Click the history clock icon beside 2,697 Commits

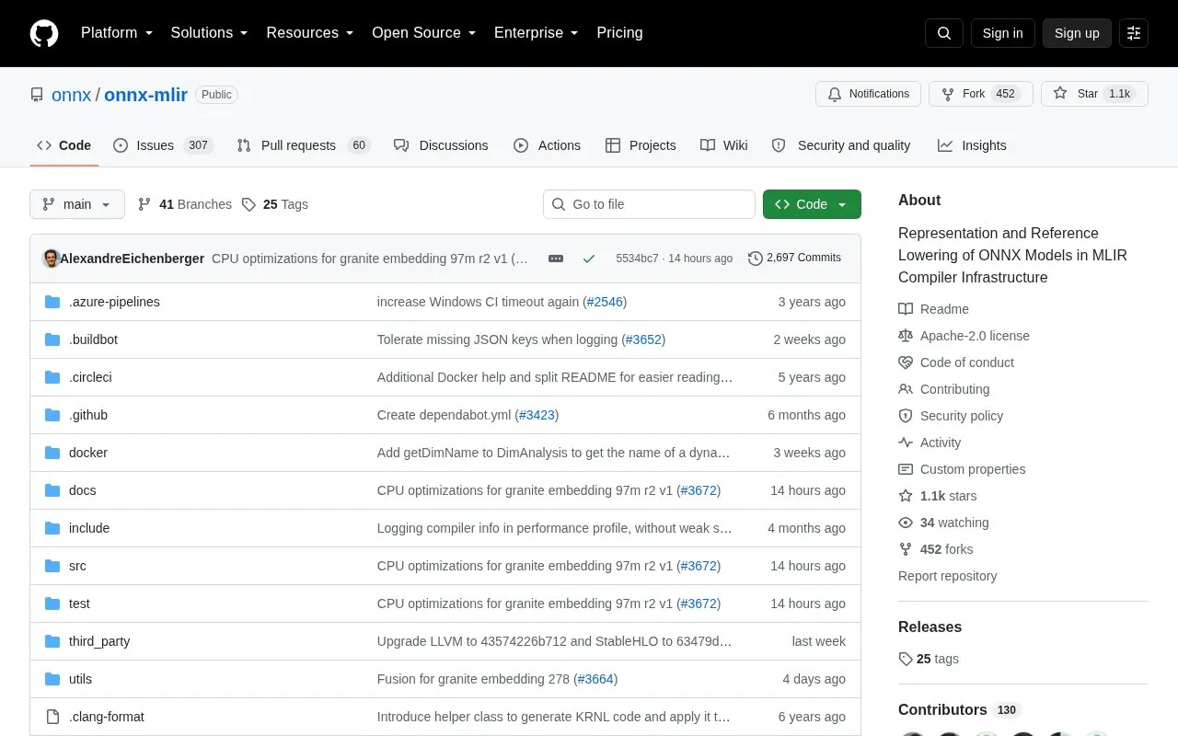point(756,259)
